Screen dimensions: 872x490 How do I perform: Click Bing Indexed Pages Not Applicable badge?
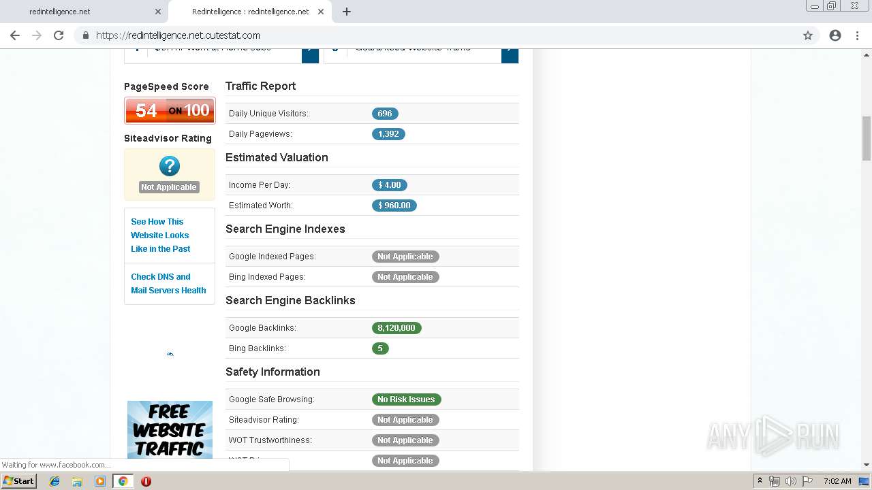405,277
